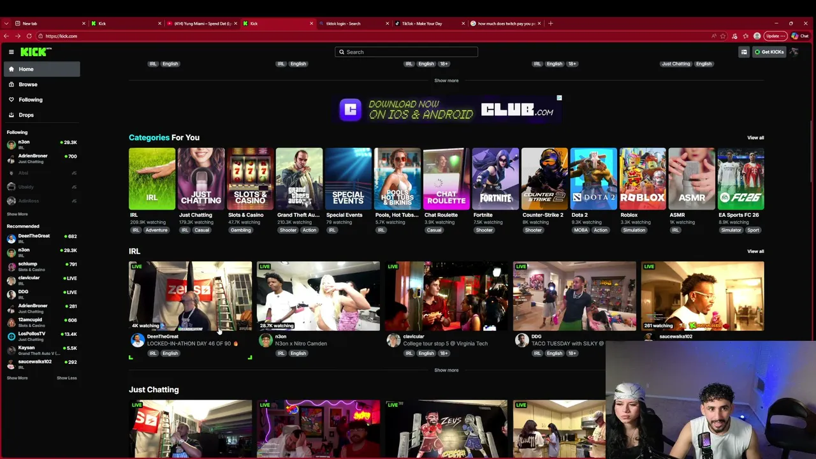Collapse Recommended list with Show Less
The width and height of the screenshot is (816, 459).
[66, 378]
